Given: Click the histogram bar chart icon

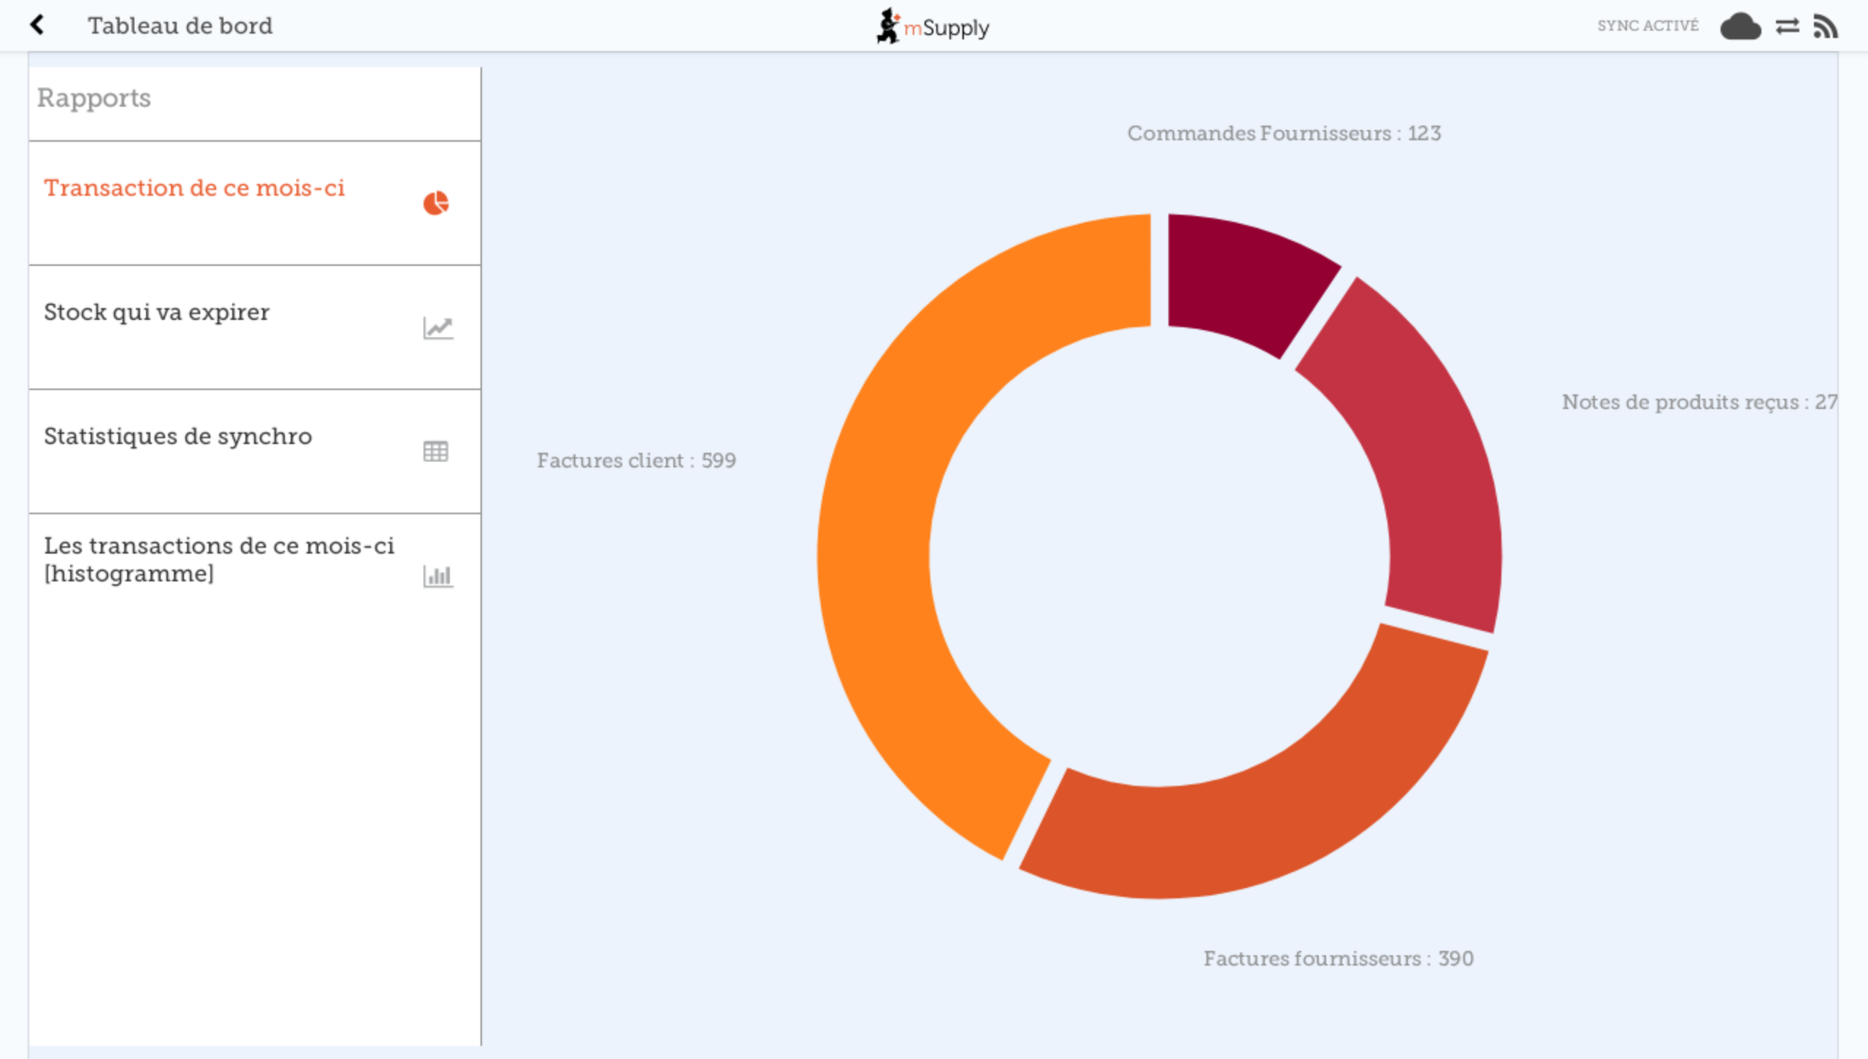Looking at the screenshot, I should 437,576.
